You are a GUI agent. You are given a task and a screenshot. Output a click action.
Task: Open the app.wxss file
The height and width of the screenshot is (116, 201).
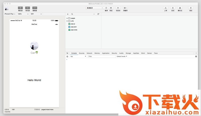[74, 30]
